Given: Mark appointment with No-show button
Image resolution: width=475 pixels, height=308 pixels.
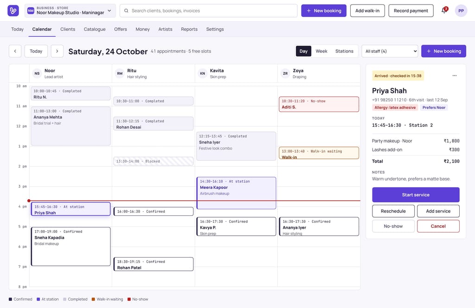Looking at the screenshot, I should tap(393, 226).
